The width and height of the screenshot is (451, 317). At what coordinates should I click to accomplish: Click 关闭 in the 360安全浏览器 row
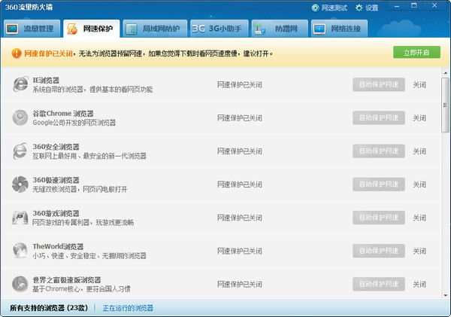pyautogui.click(x=419, y=151)
